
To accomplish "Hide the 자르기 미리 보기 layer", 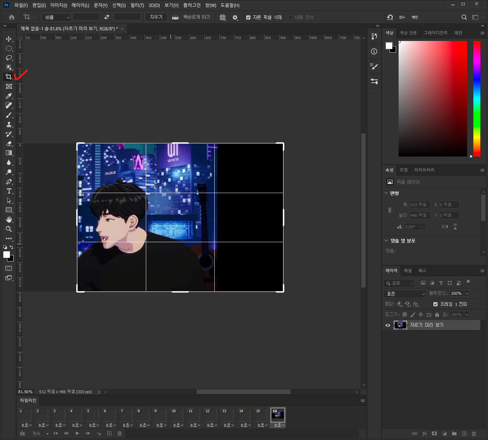I will (x=388, y=325).
